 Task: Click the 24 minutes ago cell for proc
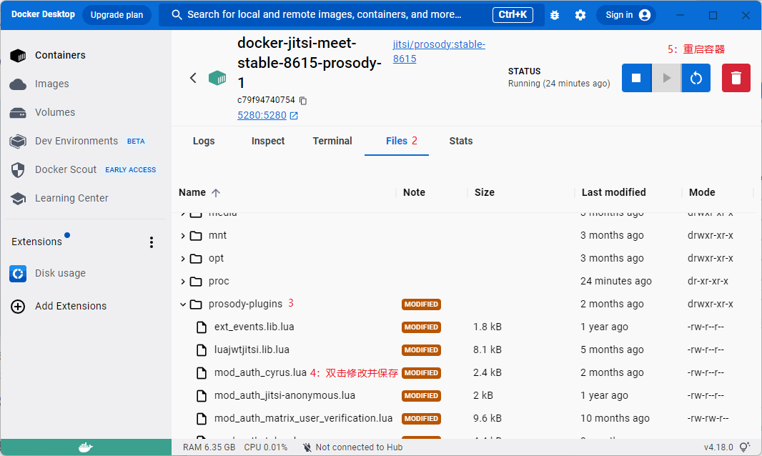pos(615,282)
